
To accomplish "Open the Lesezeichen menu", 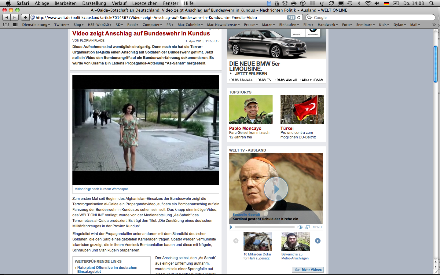I will coord(145,3).
